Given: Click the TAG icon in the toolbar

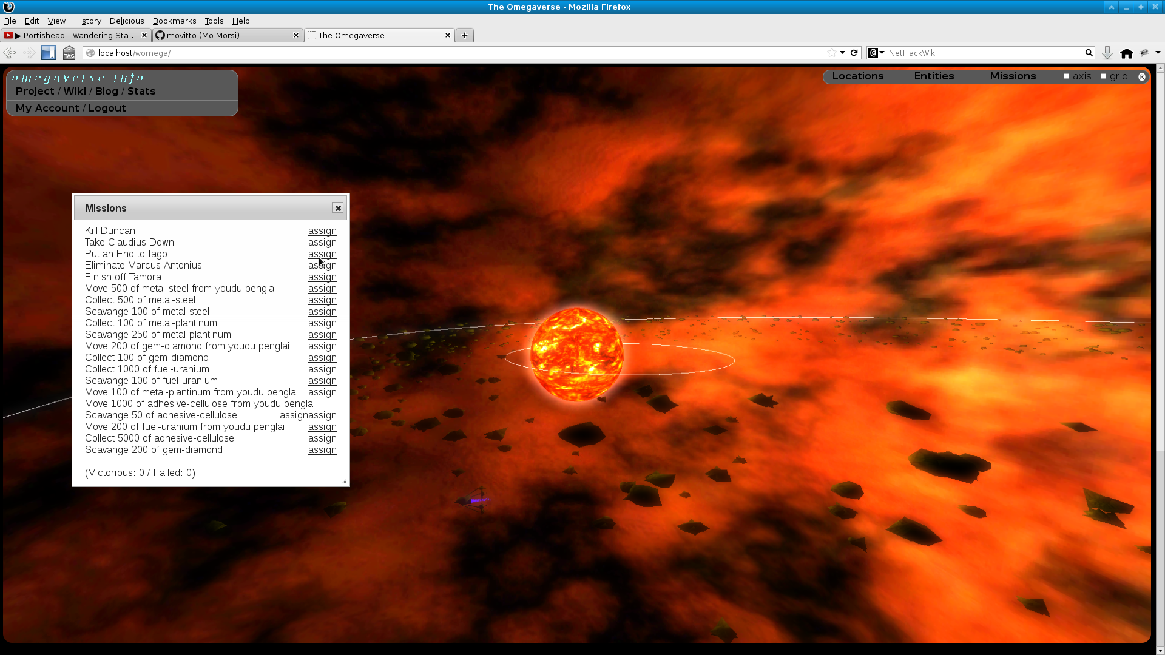Looking at the screenshot, I should click(x=69, y=53).
